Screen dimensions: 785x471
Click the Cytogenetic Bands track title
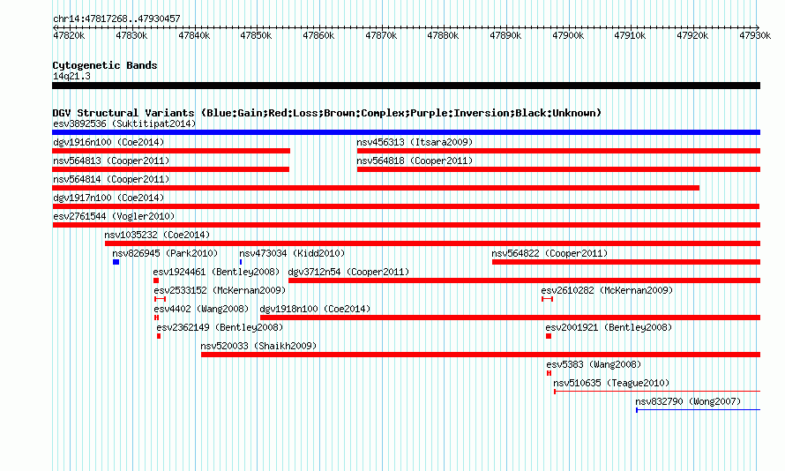tap(105, 65)
